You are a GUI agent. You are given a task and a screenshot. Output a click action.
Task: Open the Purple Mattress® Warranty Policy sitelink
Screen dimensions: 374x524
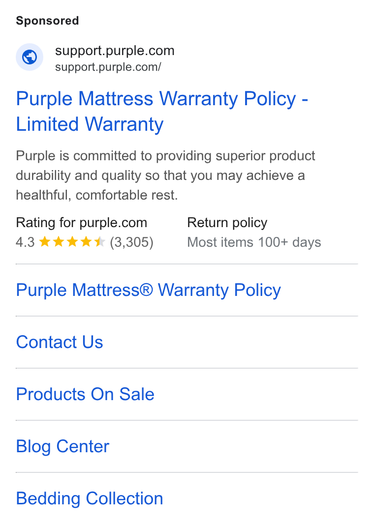click(x=148, y=290)
